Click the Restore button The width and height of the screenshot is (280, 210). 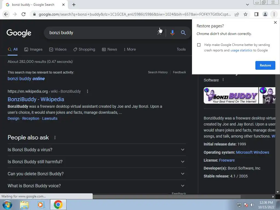coord(265,65)
